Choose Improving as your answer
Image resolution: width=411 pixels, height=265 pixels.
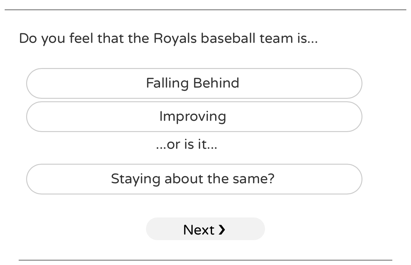[x=194, y=117]
